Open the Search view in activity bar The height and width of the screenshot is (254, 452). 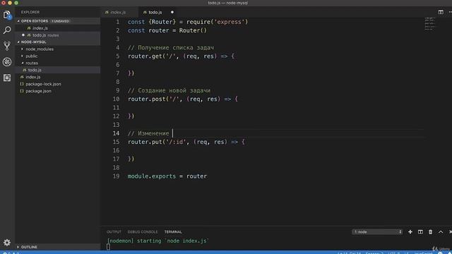pos(7,30)
